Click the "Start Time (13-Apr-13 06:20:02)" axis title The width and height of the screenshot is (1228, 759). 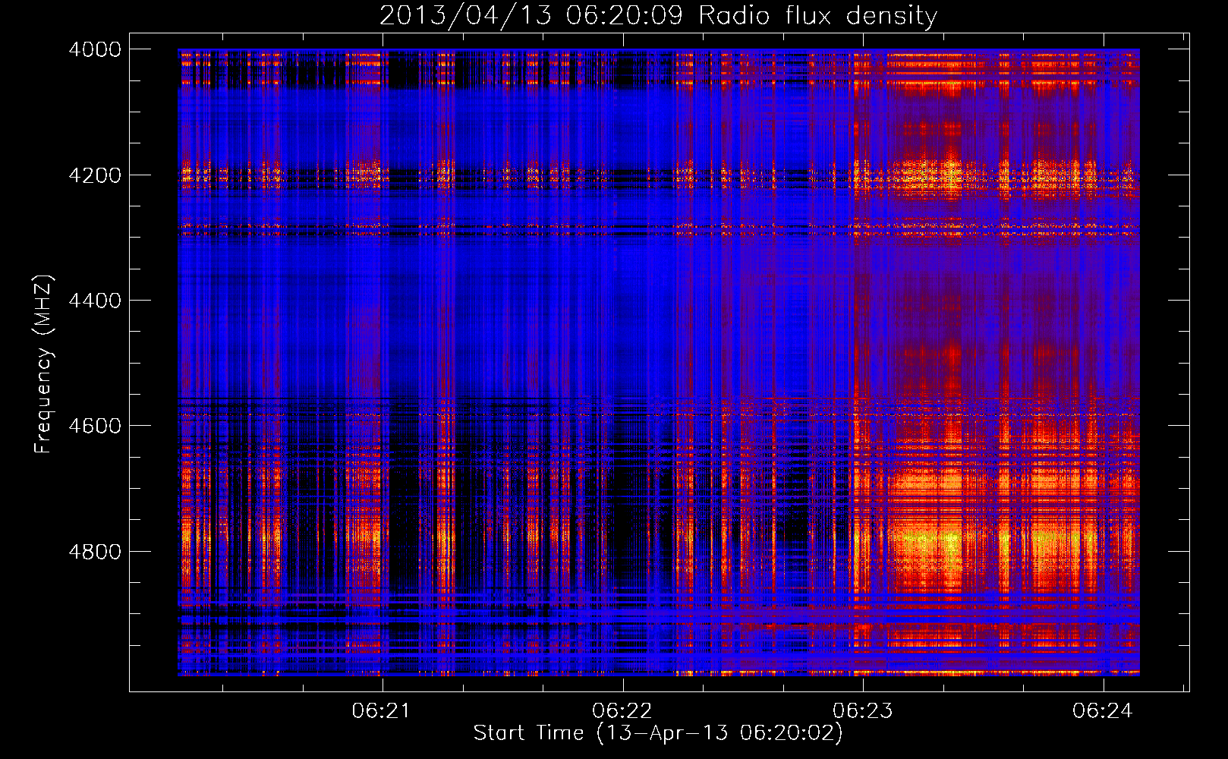click(658, 733)
